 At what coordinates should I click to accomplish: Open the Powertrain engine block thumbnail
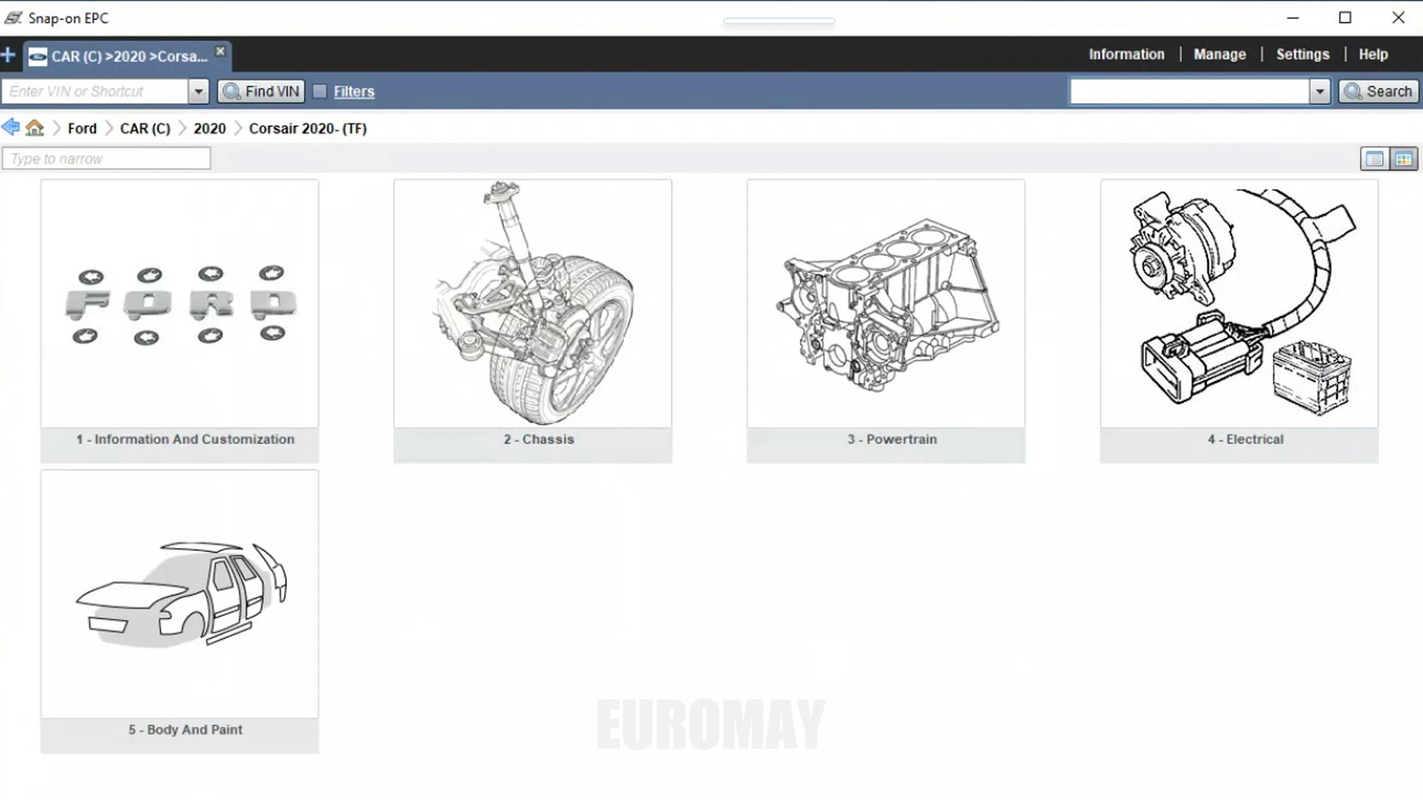tap(886, 304)
